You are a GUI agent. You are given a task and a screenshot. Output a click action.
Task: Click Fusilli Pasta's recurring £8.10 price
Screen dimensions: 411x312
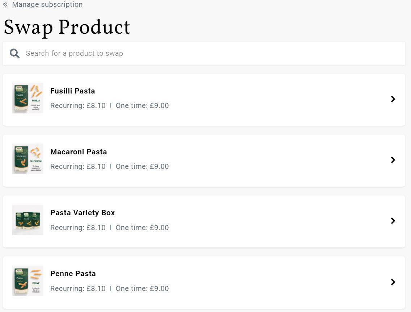78,105
